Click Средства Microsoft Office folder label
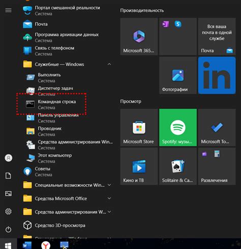Image resolution: width=241 pixels, height=249 pixels. [61, 198]
